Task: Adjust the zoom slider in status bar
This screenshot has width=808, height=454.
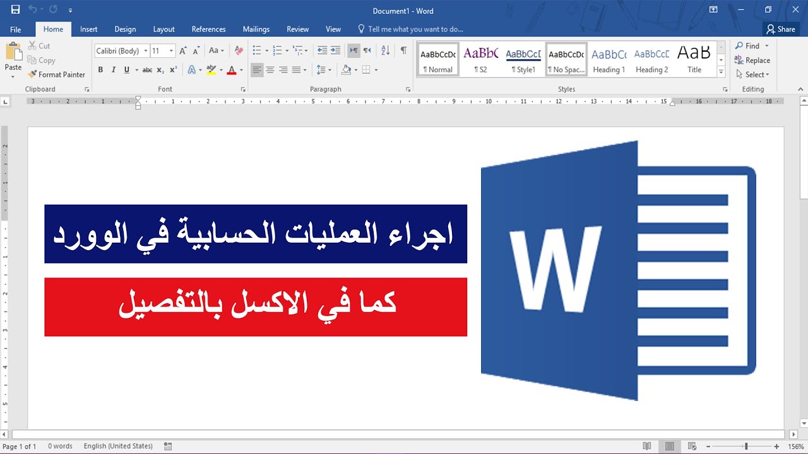Action: [746, 446]
